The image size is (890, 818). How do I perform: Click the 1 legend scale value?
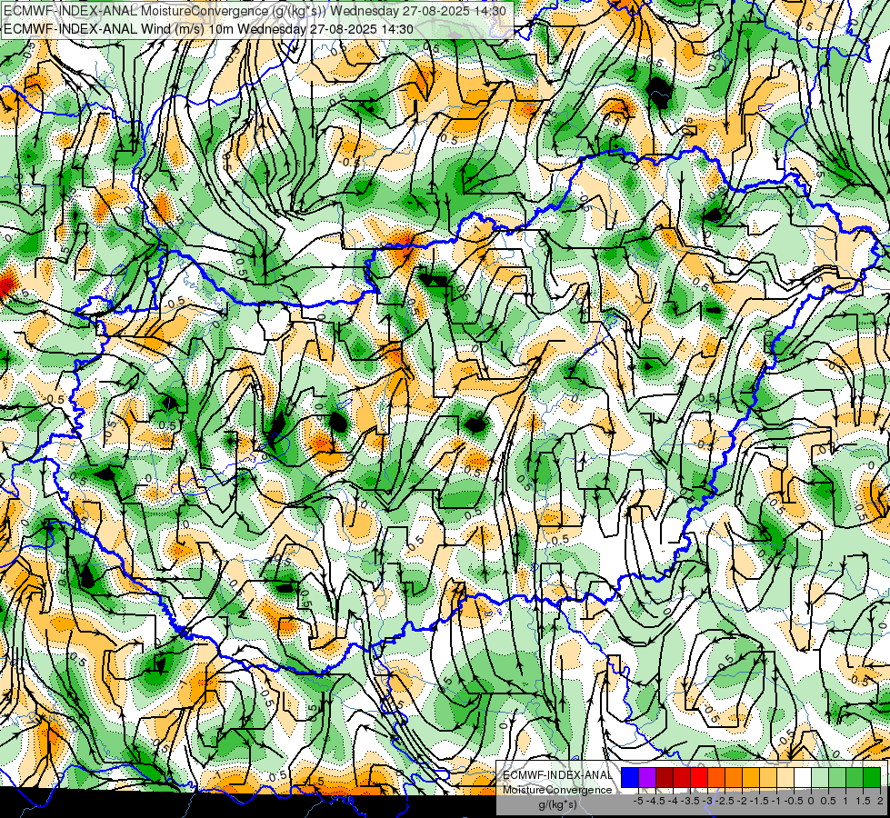[x=845, y=801]
